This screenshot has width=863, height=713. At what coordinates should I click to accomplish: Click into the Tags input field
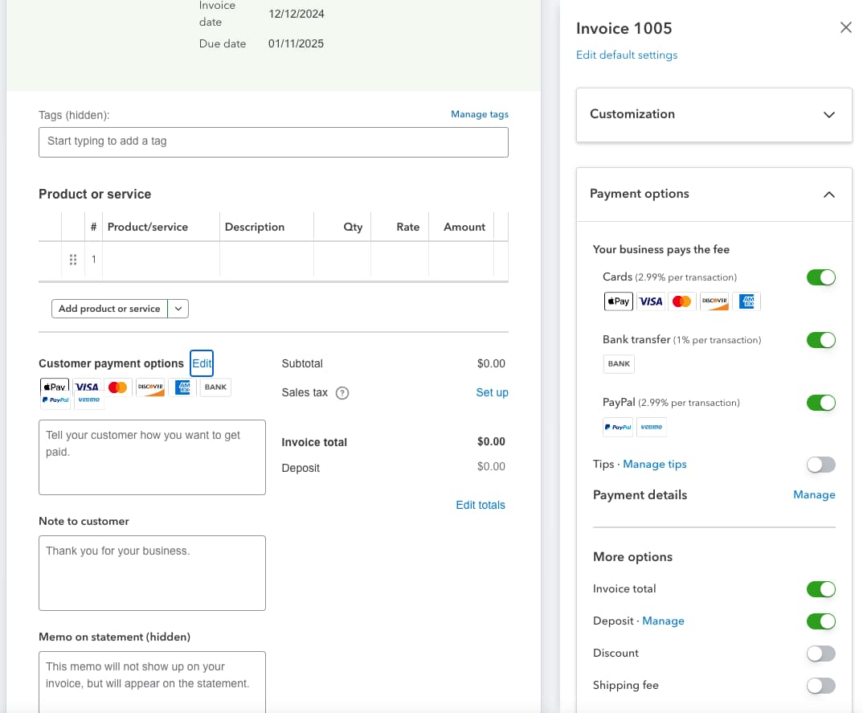pyautogui.click(x=273, y=141)
